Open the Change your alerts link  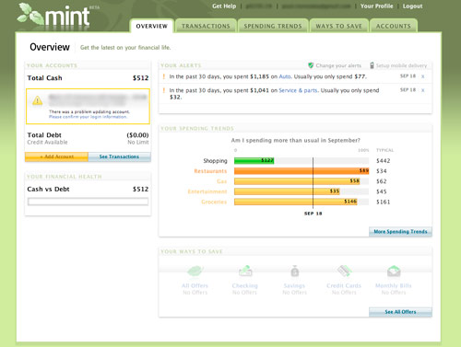pyautogui.click(x=338, y=65)
